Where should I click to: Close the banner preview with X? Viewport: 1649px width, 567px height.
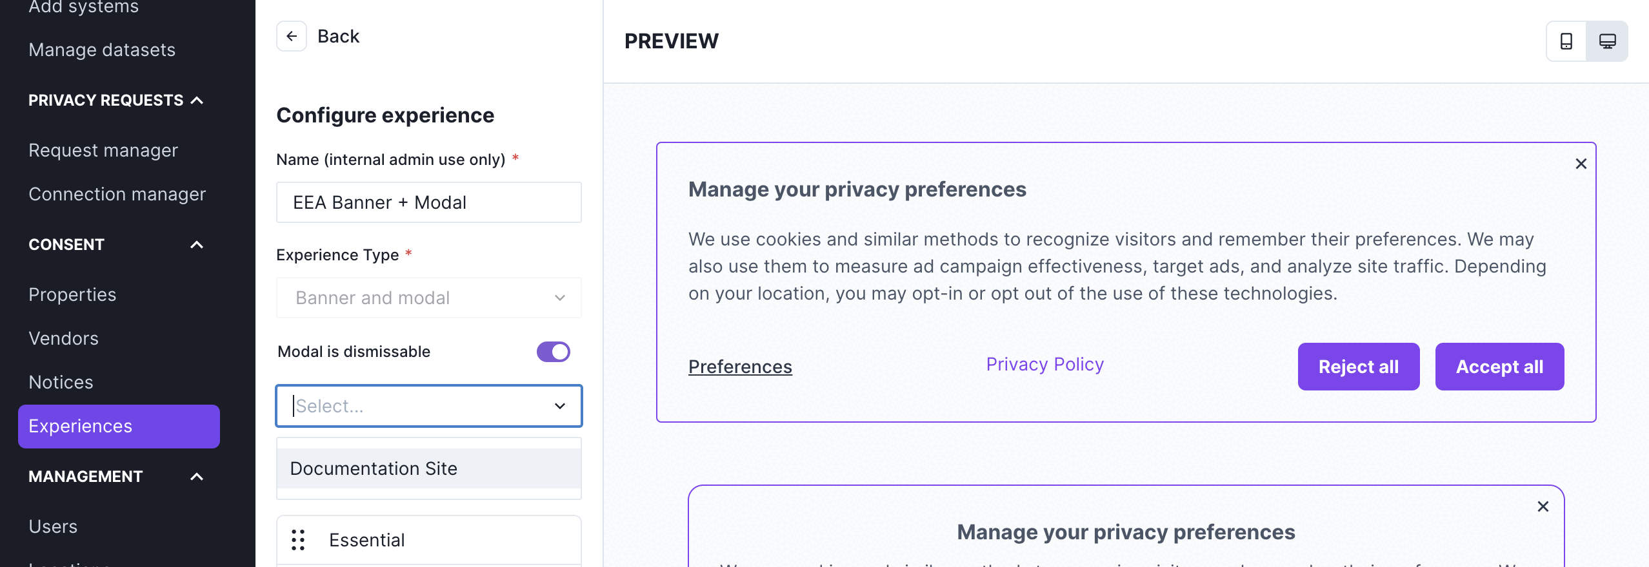pos(1581,164)
